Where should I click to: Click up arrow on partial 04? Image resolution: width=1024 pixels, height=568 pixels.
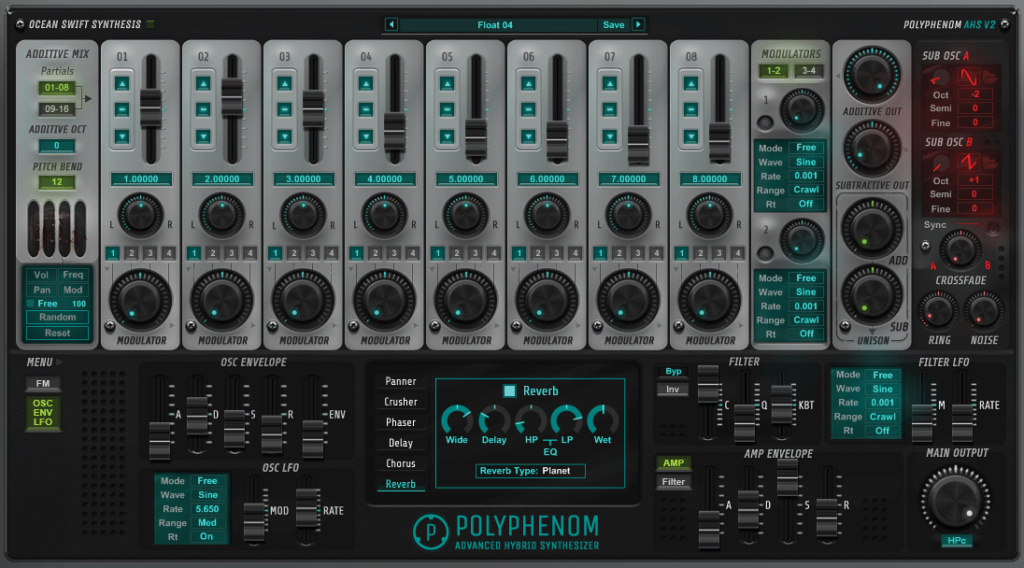click(x=365, y=83)
